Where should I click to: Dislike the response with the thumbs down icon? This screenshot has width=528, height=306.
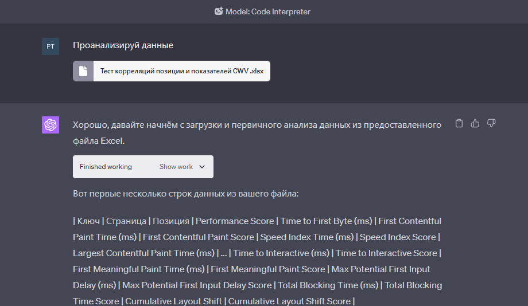point(491,123)
